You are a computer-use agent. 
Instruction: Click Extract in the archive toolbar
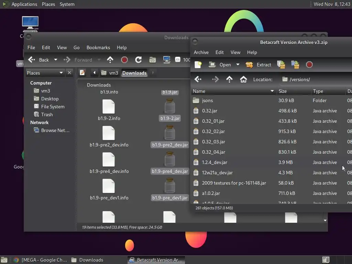(258, 65)
